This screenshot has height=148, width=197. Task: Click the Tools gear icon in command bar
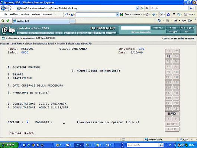click(x=189, y=21)
